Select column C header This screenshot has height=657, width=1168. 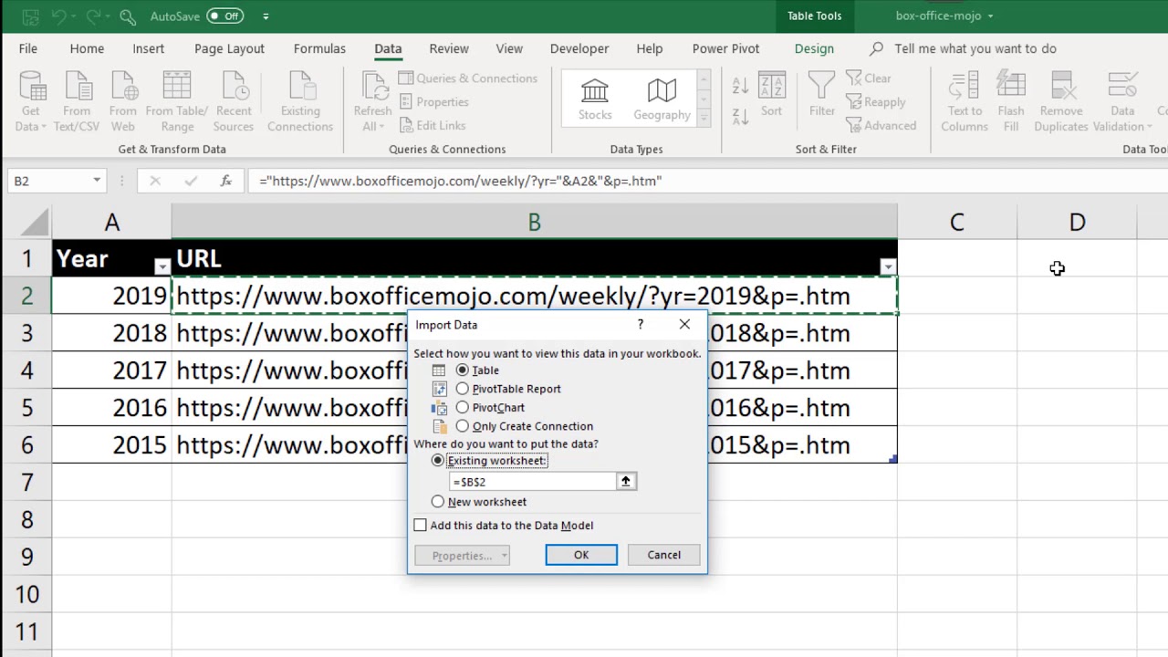pos(957,222)
